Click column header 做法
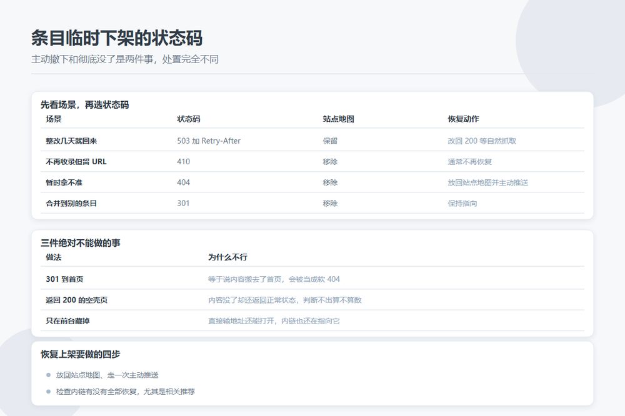 (x=54, y=257)
